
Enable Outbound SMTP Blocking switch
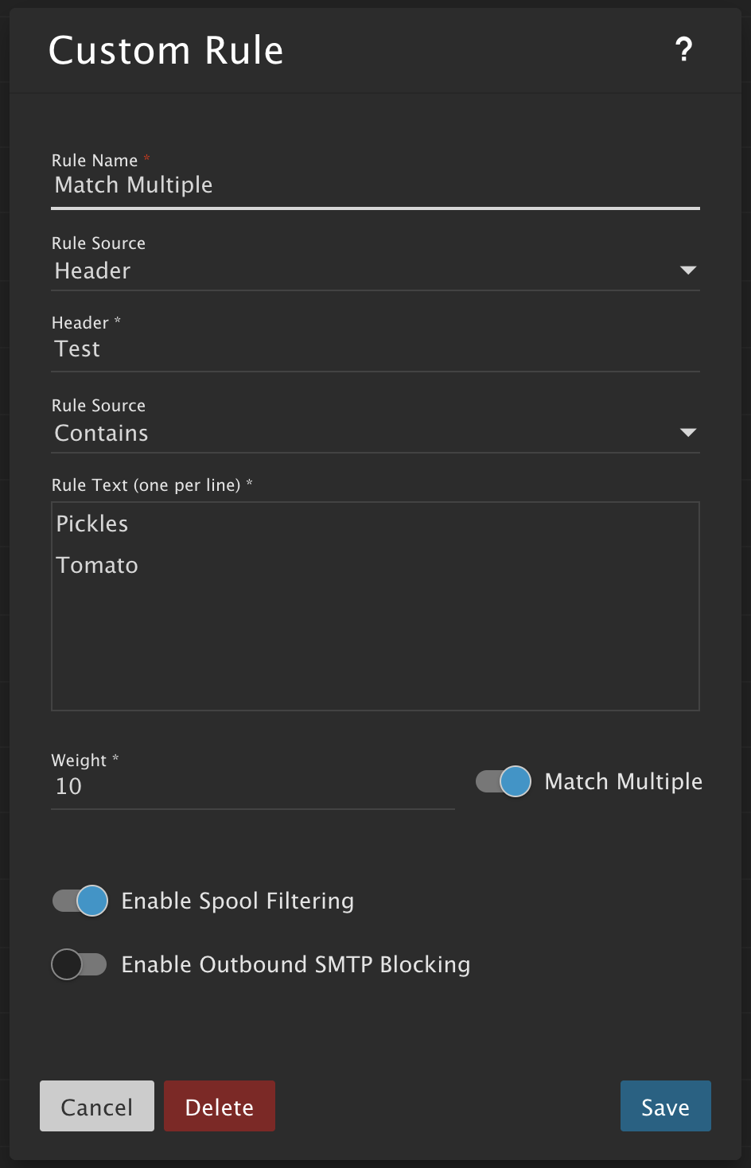[79, 964]
